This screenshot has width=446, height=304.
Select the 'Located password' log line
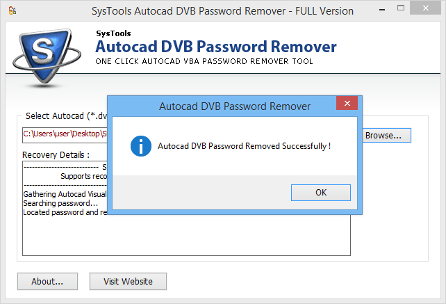tap(65, 212)
